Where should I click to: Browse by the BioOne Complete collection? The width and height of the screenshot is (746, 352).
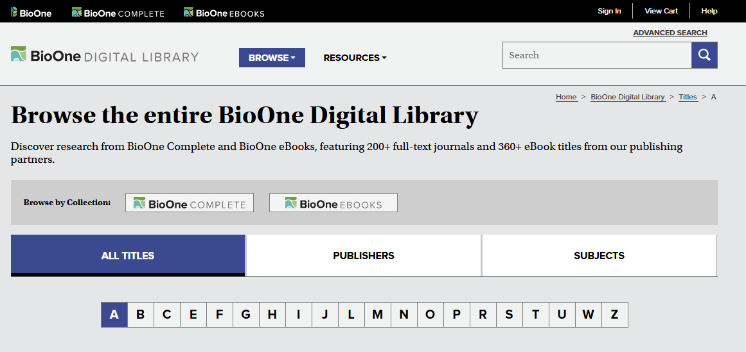(190, 203)
